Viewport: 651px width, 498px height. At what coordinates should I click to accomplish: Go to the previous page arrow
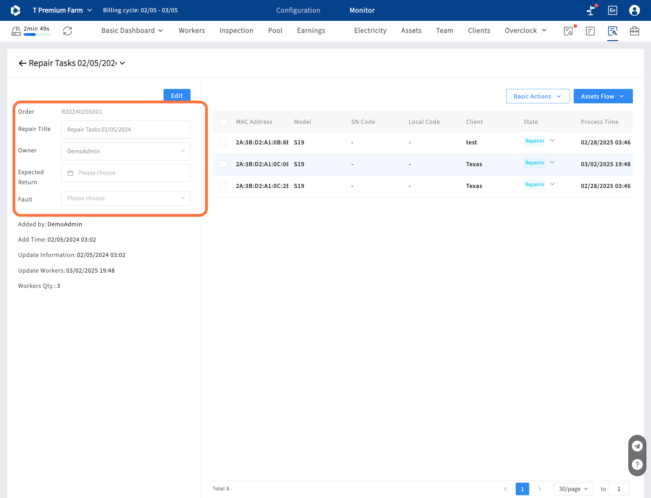coord(505,489)
